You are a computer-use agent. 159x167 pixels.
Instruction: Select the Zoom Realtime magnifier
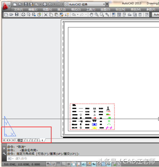pos(97,14)
